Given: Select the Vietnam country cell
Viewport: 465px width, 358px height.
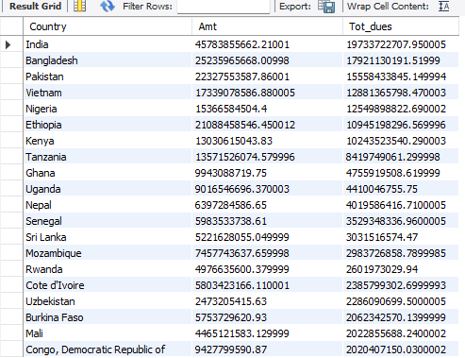Looking at the screenshot, I should click(108, 93).
